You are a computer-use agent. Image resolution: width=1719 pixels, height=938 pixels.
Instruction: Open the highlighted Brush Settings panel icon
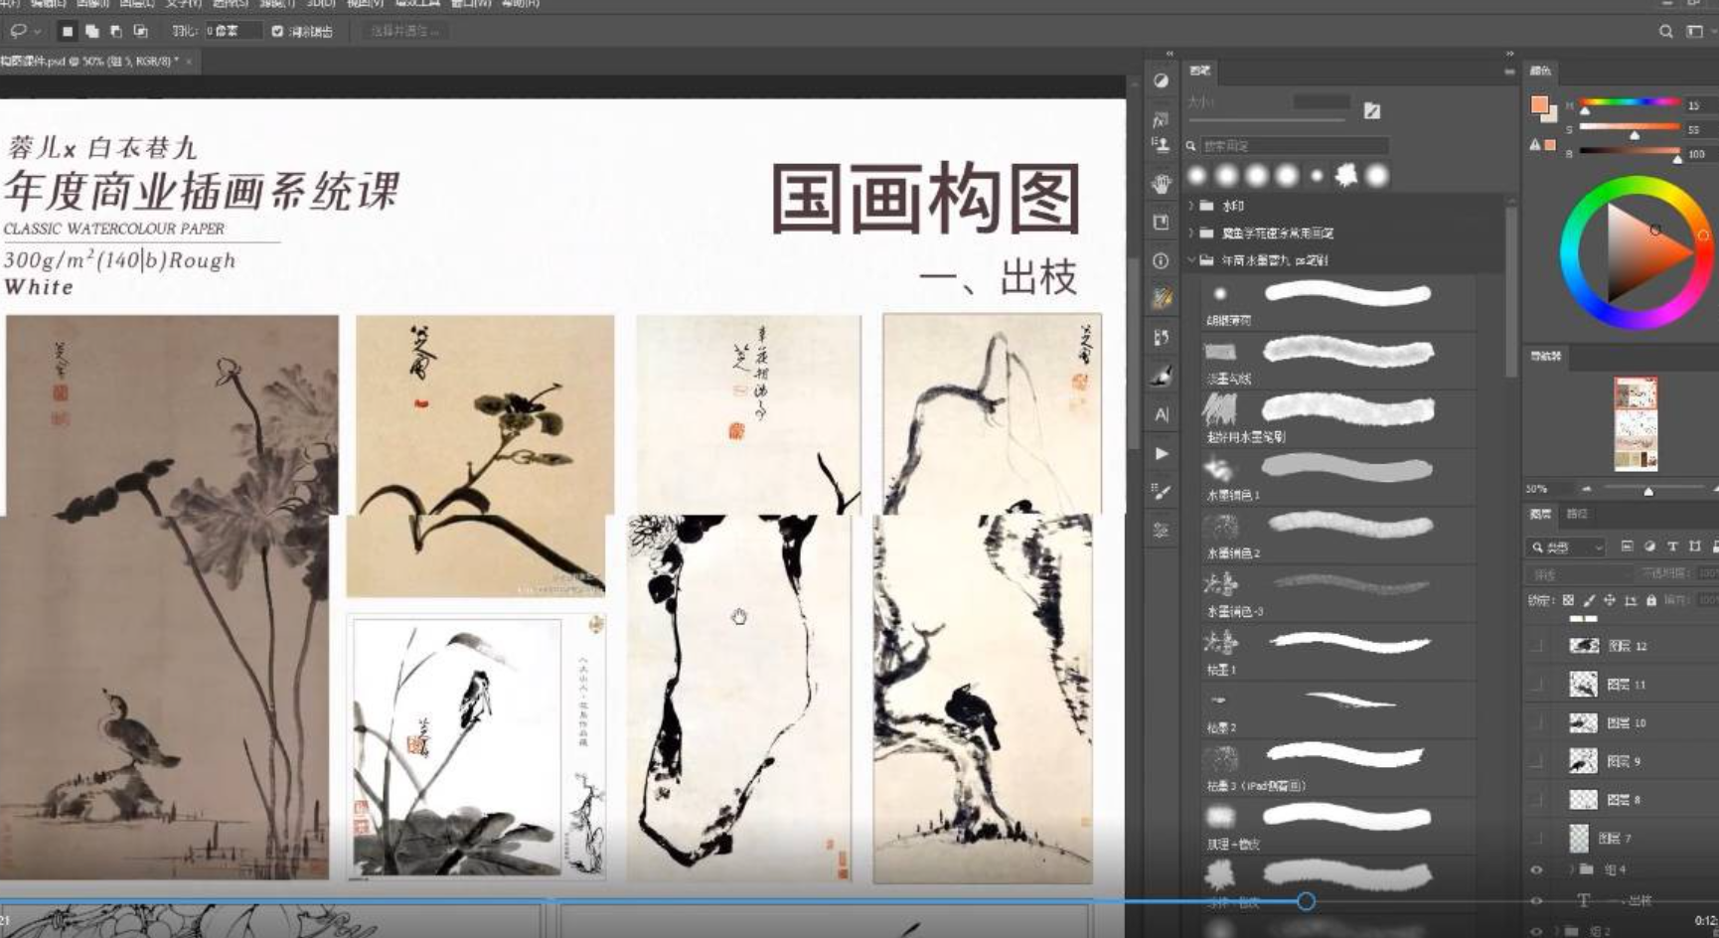(x=1161, y=298)
